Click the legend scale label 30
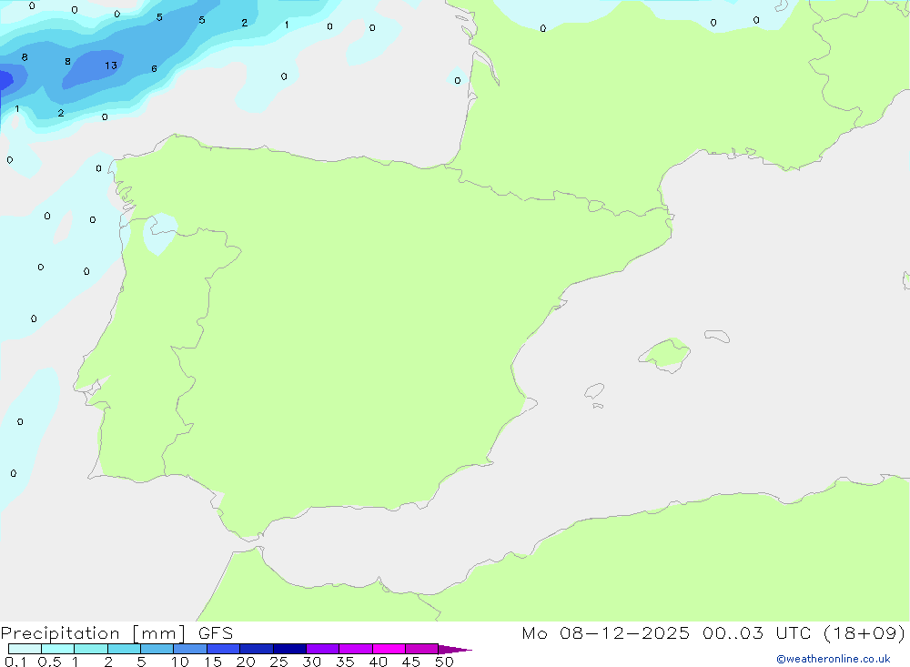Viewport: 910px width, 667px height. 311,662
